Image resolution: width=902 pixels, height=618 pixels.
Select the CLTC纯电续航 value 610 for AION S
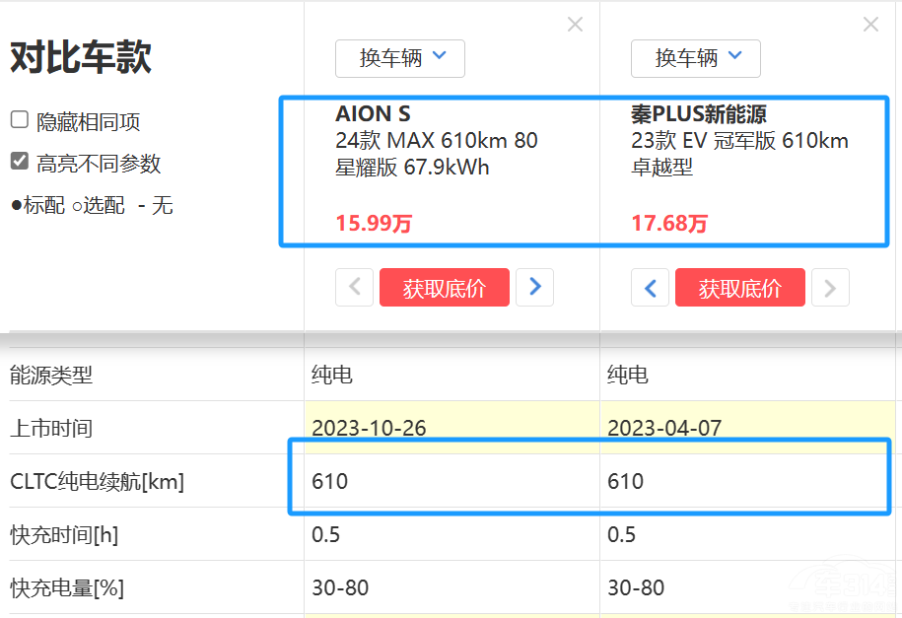[x=325, y=481]
